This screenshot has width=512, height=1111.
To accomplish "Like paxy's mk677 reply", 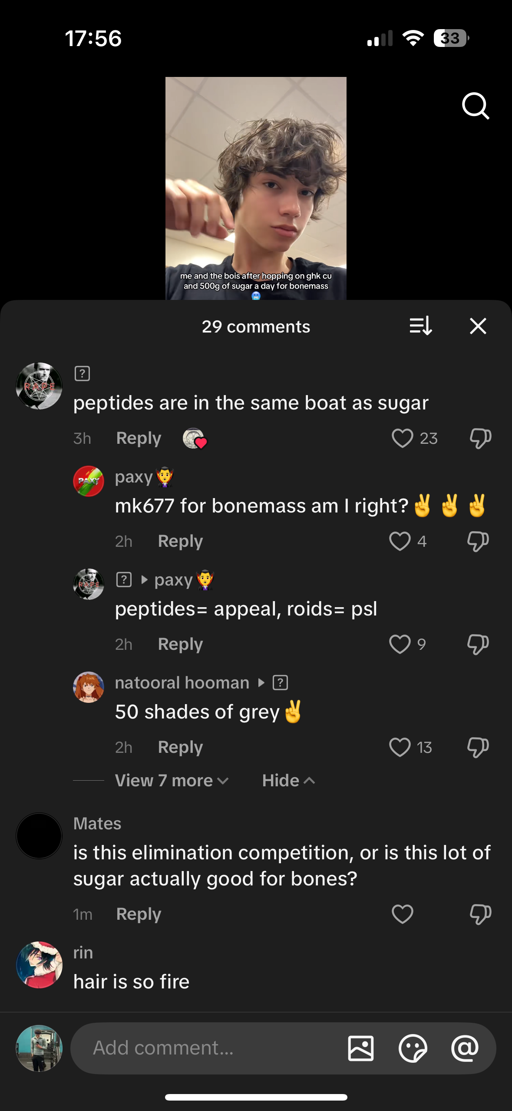I will pos(400,541).
